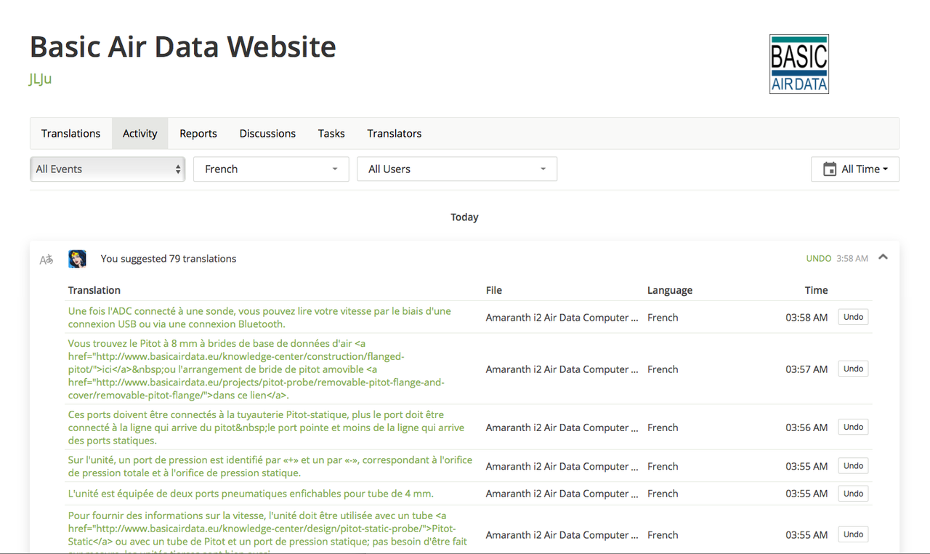Open the JLJu owner profile link
This screenshot has width=930, height=554.
pos(41,79)
